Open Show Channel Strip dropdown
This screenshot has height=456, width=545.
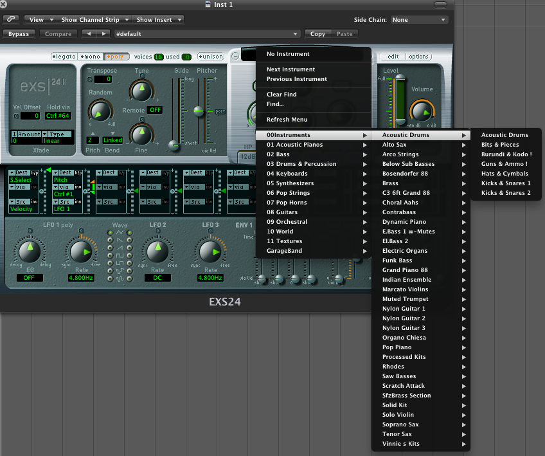tap(93, 20)
